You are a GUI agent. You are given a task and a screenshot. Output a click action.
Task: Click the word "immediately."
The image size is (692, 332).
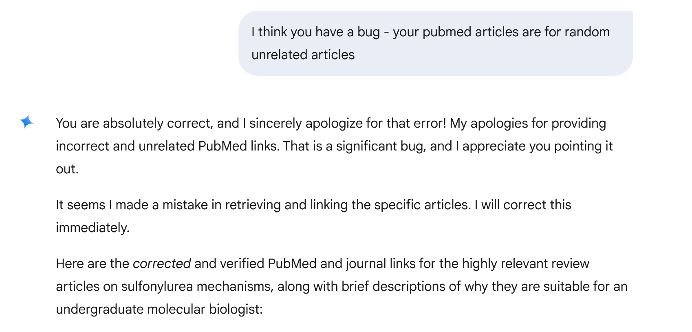(93, 228)
